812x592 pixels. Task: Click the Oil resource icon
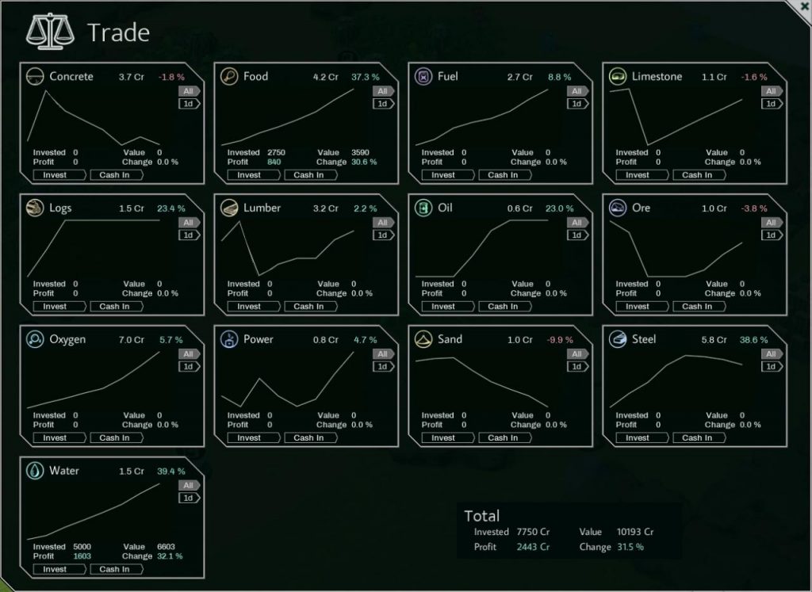[423, 208]
